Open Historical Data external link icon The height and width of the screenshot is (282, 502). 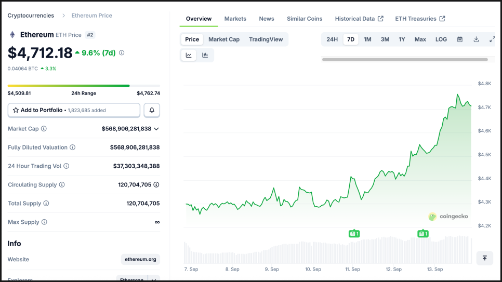click(380, 19)
